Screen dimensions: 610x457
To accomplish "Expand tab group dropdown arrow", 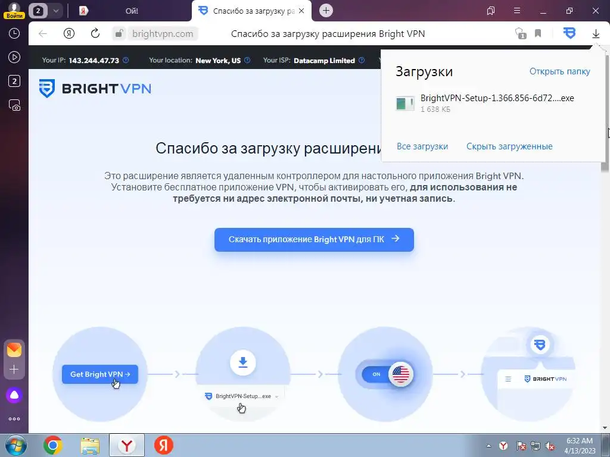I will pyautogui.click(x=55, y=11).
